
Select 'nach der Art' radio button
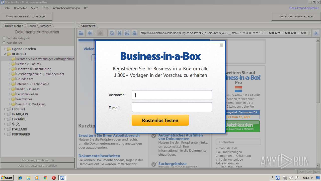pos(4,42)
